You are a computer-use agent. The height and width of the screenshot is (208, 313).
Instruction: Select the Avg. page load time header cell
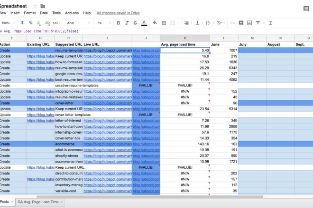pyautogui.click(x=185, y=44)
